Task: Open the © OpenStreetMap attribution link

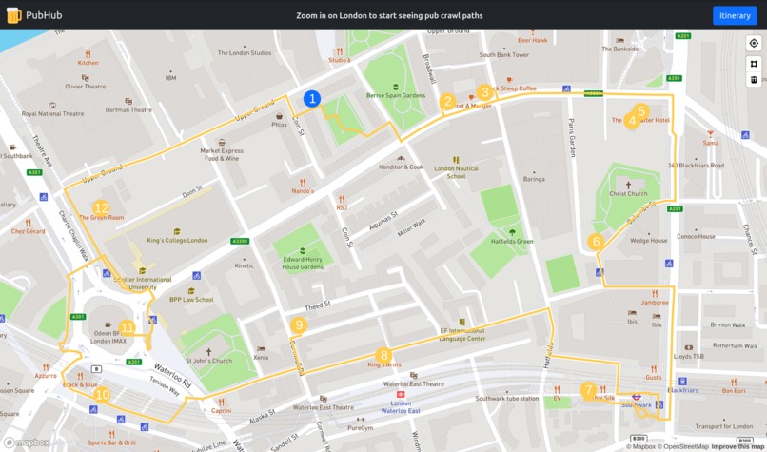Action: [x=683, y=446]
